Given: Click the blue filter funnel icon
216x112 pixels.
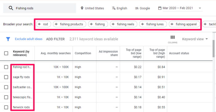Looking at the screenshot, I should click(x=8, y=39).
